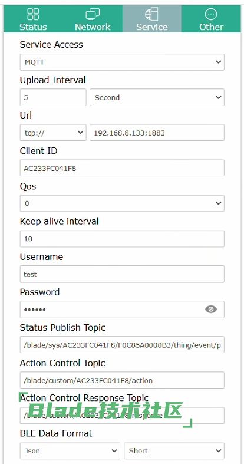The image size is (244, 464).
Task: Click the Network monitors icon
Action: (93, 14)
